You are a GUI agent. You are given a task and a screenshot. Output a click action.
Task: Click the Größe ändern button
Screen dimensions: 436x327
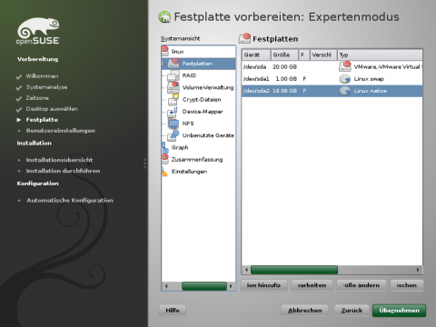362,285
